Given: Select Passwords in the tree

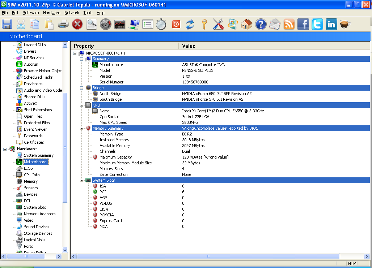Looking at the screenshot, I should (x=33, y=136).
